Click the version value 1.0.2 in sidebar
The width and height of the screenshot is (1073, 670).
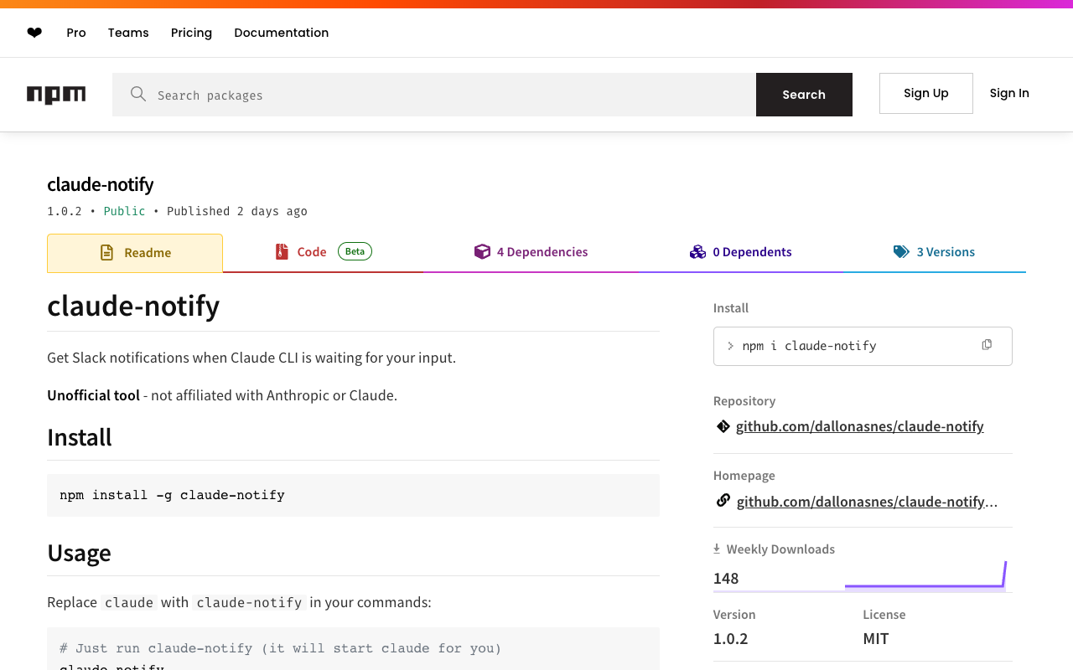[731, 639]
